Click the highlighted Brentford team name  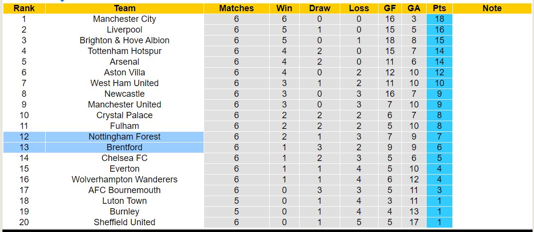click(x=124, y=147)
